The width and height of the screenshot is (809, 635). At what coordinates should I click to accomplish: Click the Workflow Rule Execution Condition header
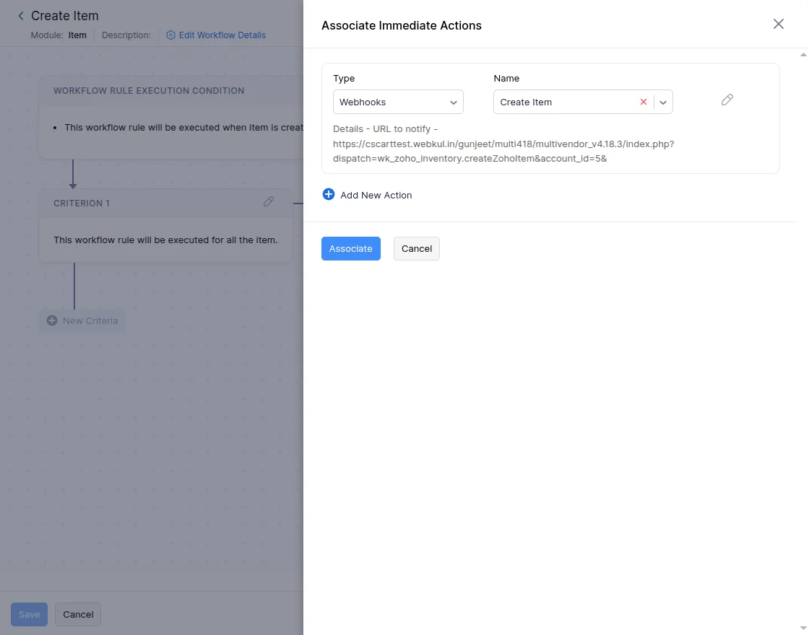pyautogui.click(x=149, y=91)
